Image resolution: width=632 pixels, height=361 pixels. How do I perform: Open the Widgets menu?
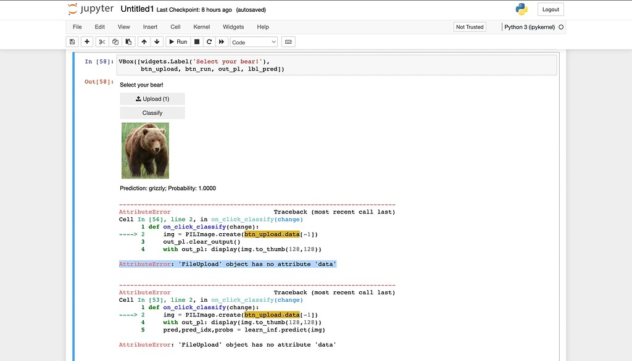pyautogui.click(x=233, y=27)
